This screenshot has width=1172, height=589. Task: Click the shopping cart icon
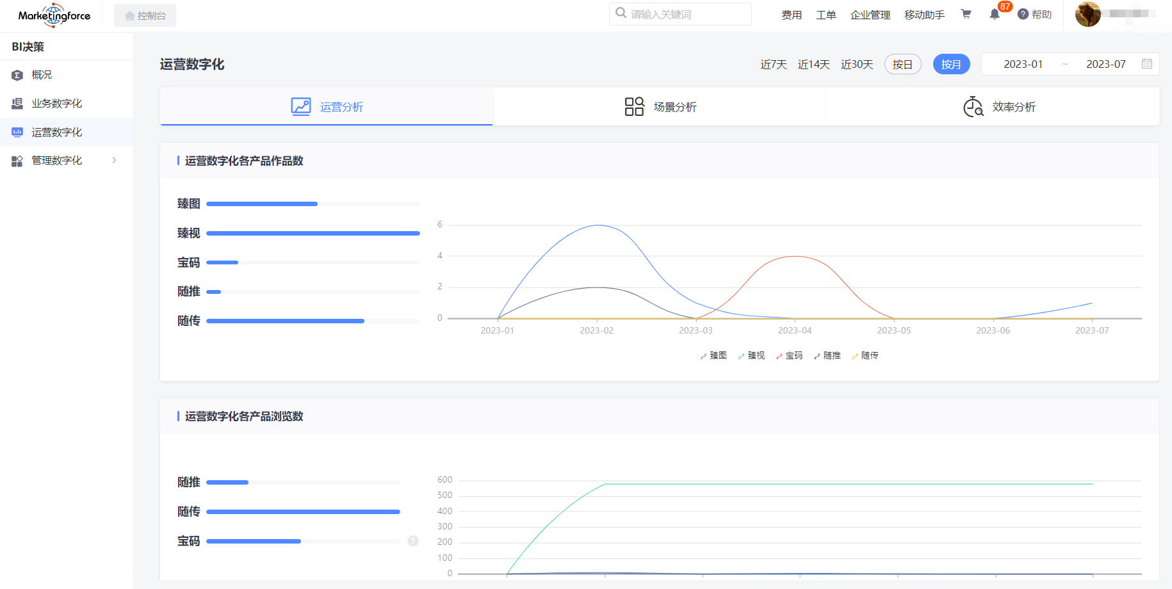click(966, 14)
